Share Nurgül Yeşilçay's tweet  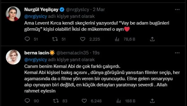152,39
